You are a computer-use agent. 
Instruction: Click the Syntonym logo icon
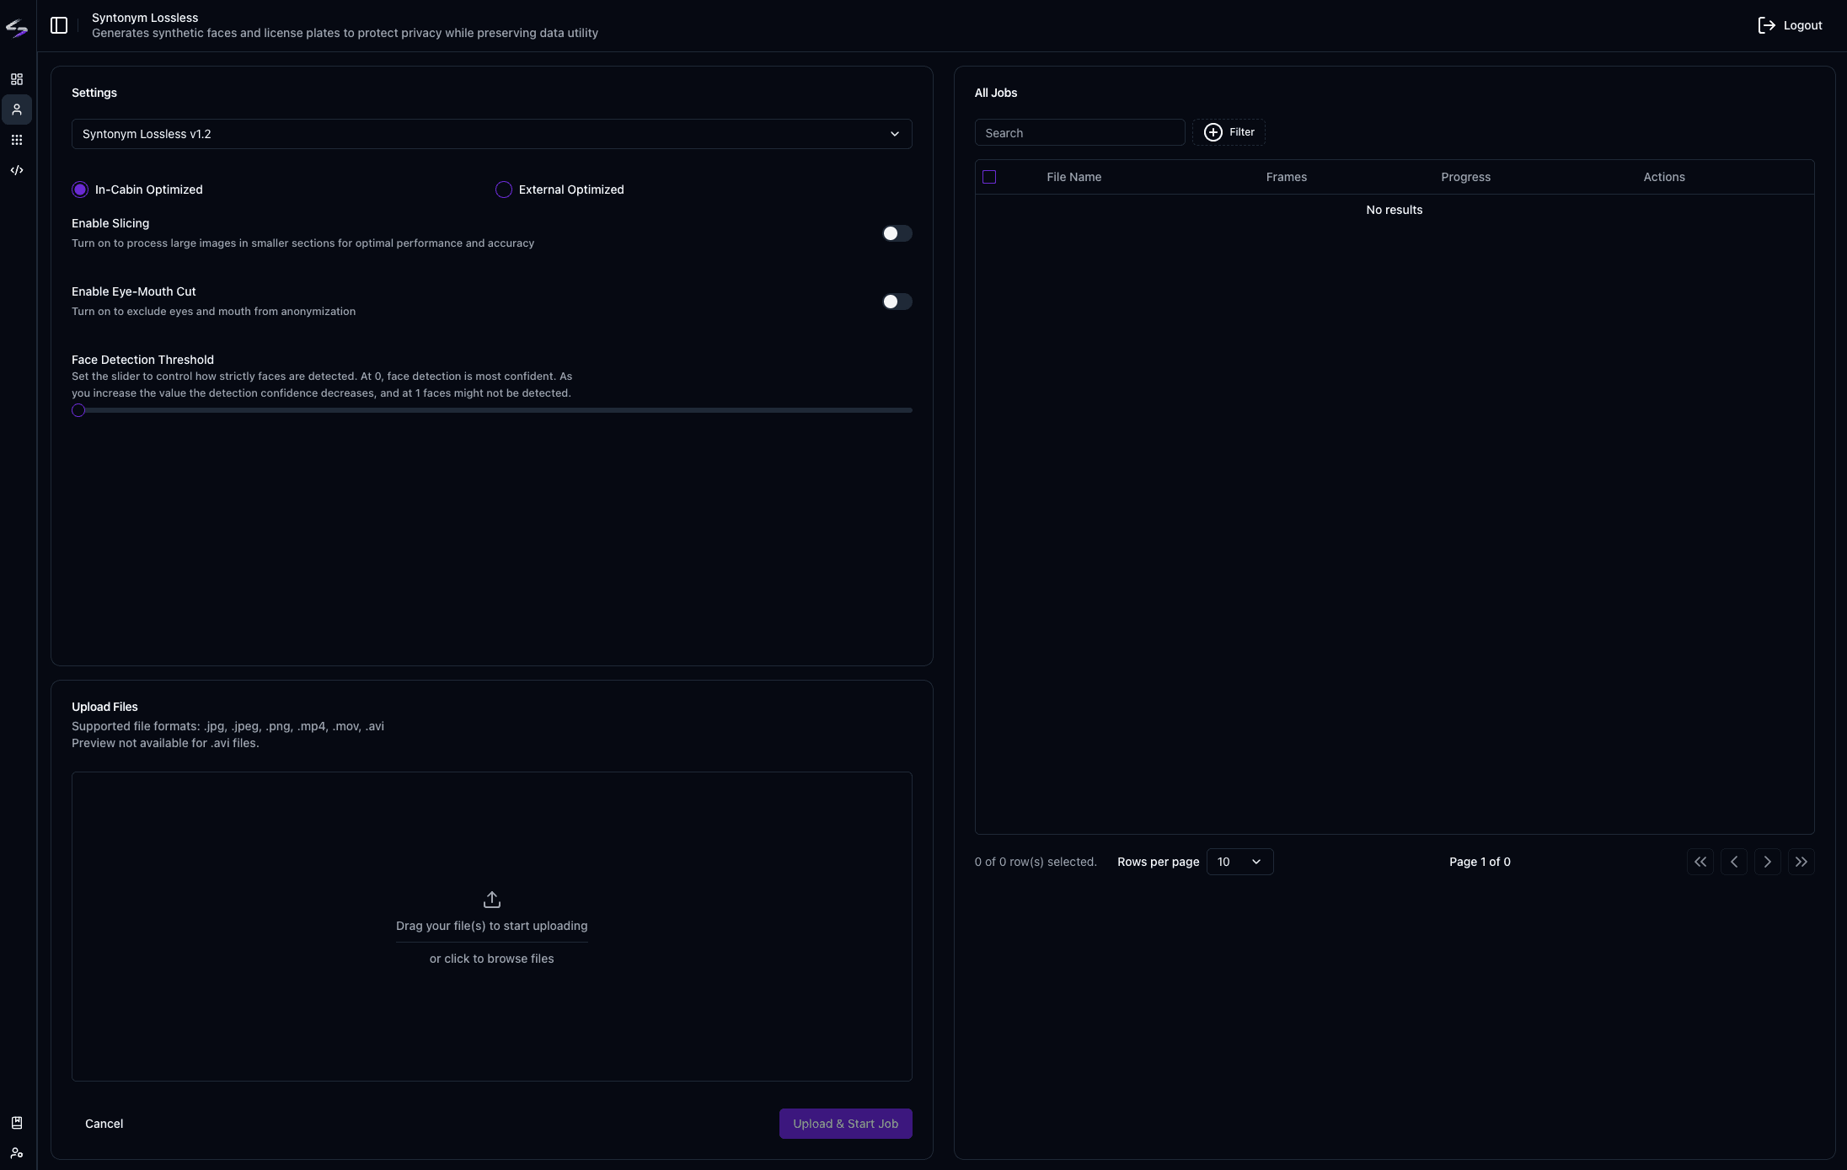pos(17,29)
